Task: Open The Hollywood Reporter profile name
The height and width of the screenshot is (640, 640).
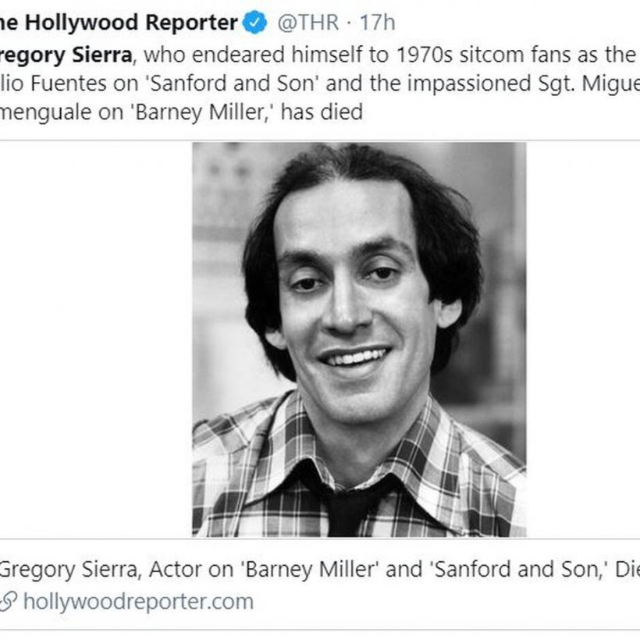Action: pos(119,23)
